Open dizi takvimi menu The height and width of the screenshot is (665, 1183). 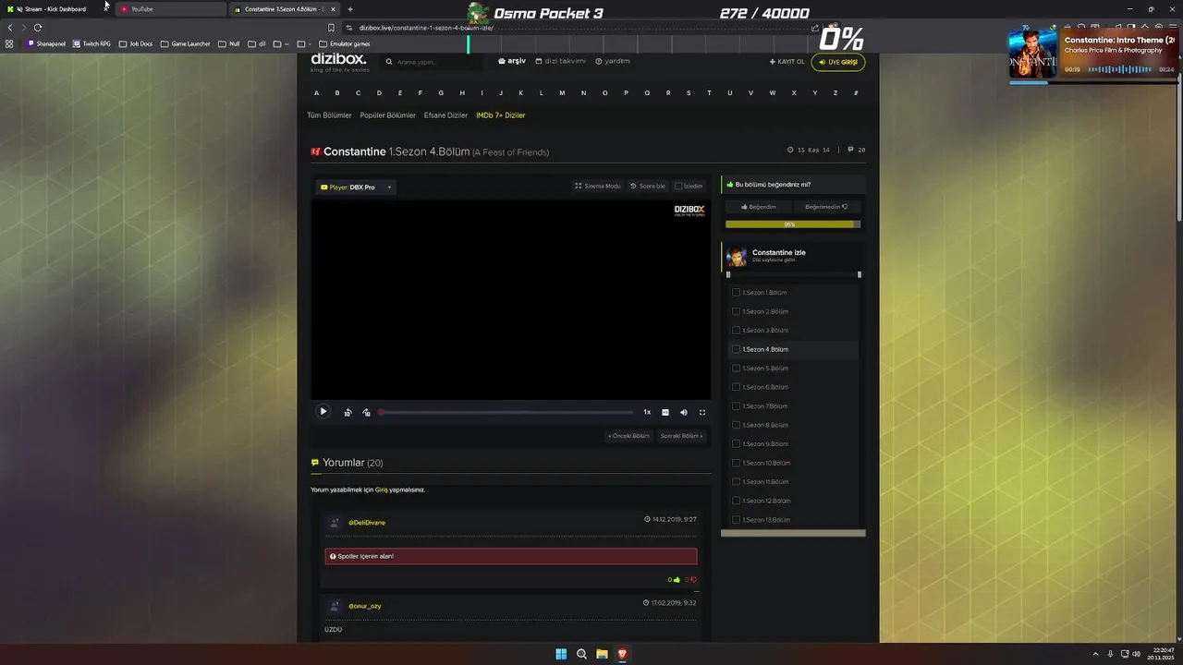click(x=561, y=61)
